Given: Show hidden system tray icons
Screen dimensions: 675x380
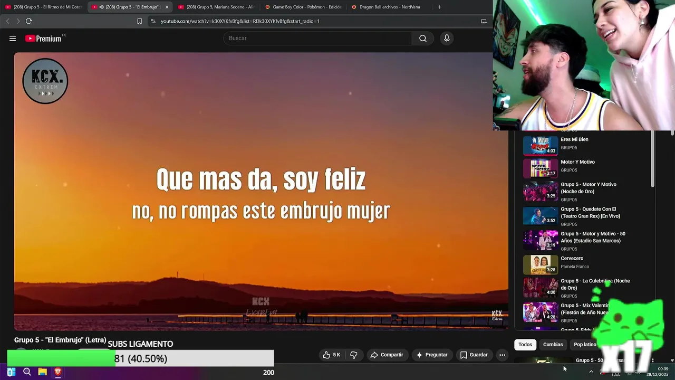Looking at the screenshot, I should (591, 372).
